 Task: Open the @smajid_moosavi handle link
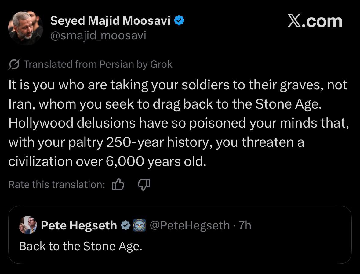click(98, 36)
